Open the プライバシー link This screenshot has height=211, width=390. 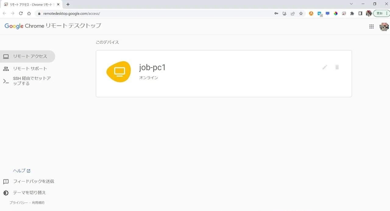19,203
